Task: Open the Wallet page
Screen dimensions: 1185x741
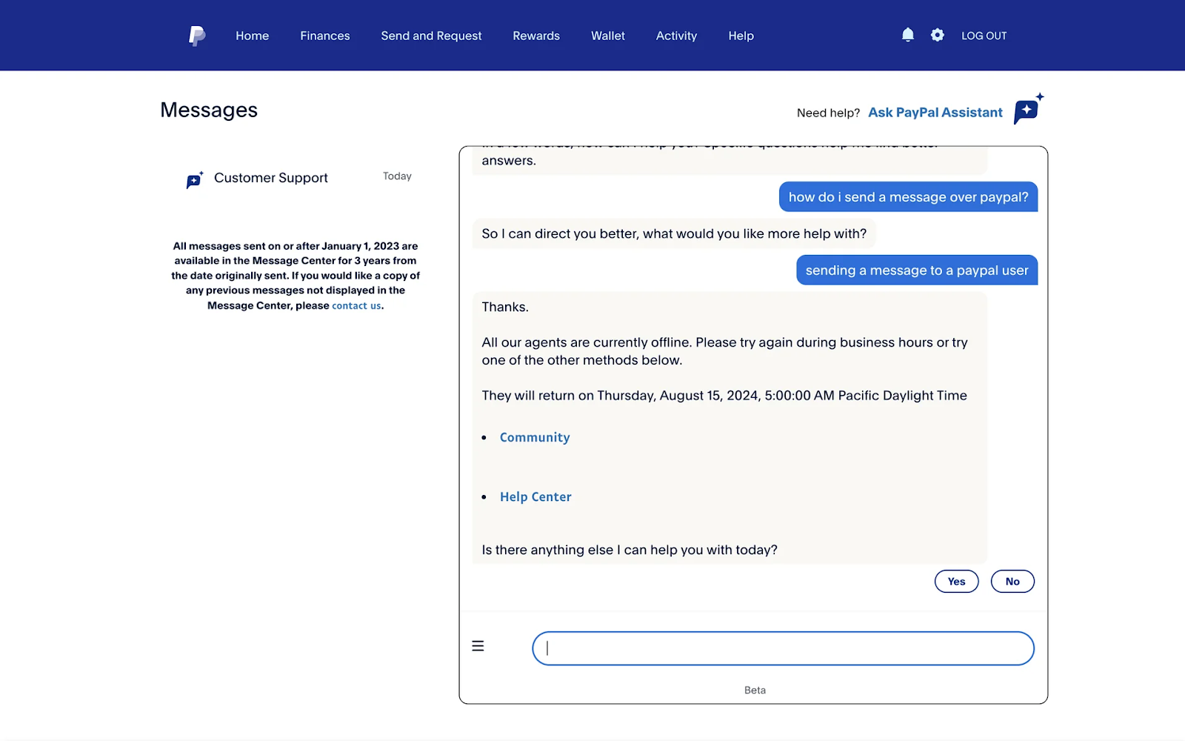Action: pyautogui.click(x=607, y=36)
